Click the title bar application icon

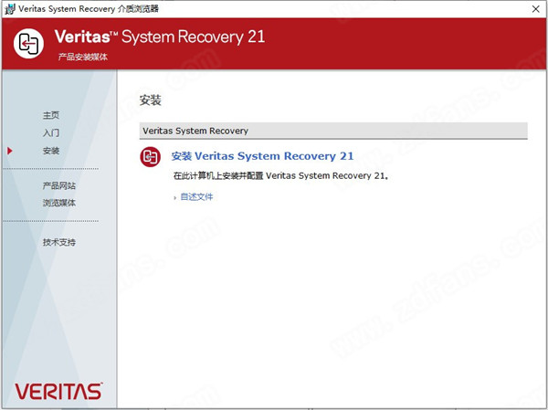point(9,9)
